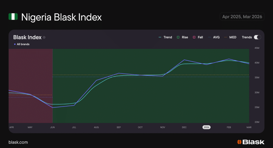
Task: Open the Apr 2025, Mar 2026 date range
Action: [242, 17]
